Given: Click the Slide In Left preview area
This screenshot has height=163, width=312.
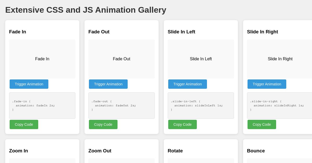Looking at the screenshot, I should (x=201, y=59).
